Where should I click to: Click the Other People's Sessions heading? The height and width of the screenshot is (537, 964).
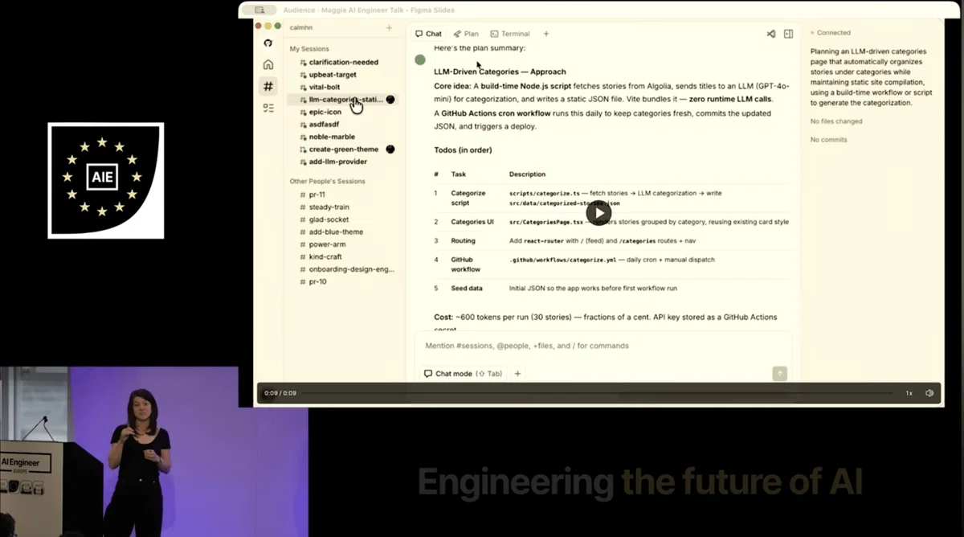coord(327,182)
